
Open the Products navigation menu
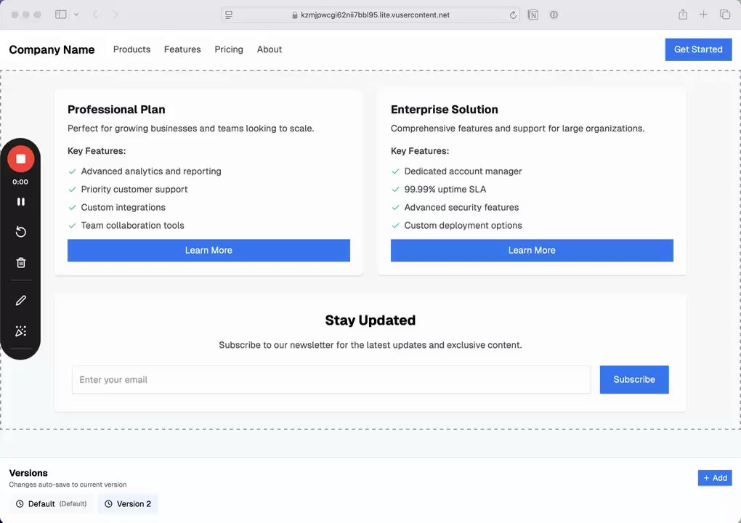131,49
